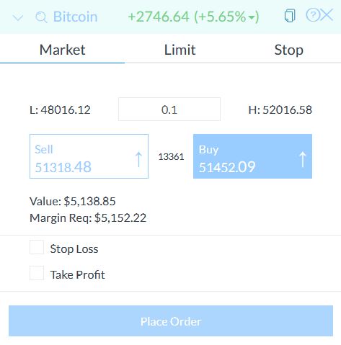Close the Bitcoin order panel
The height and width of the screenshot is (345, 341).
[327, 15]
